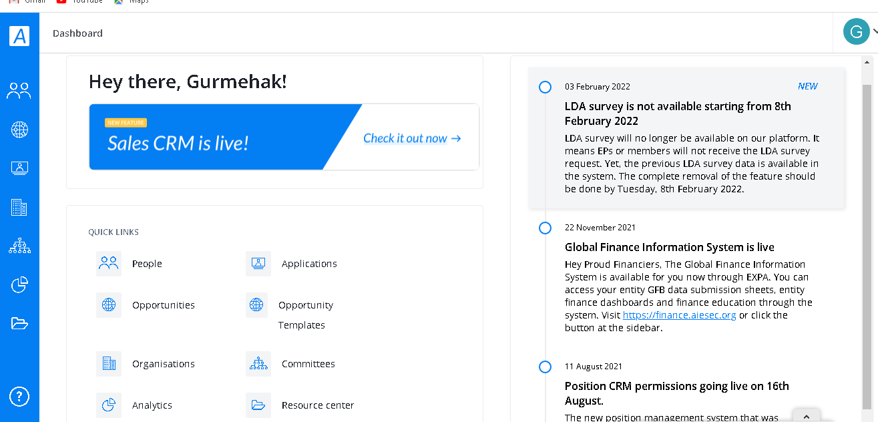This screenshot has height=422, width=878.
Task: Open People from the sidebar icon
Action: 19,91
